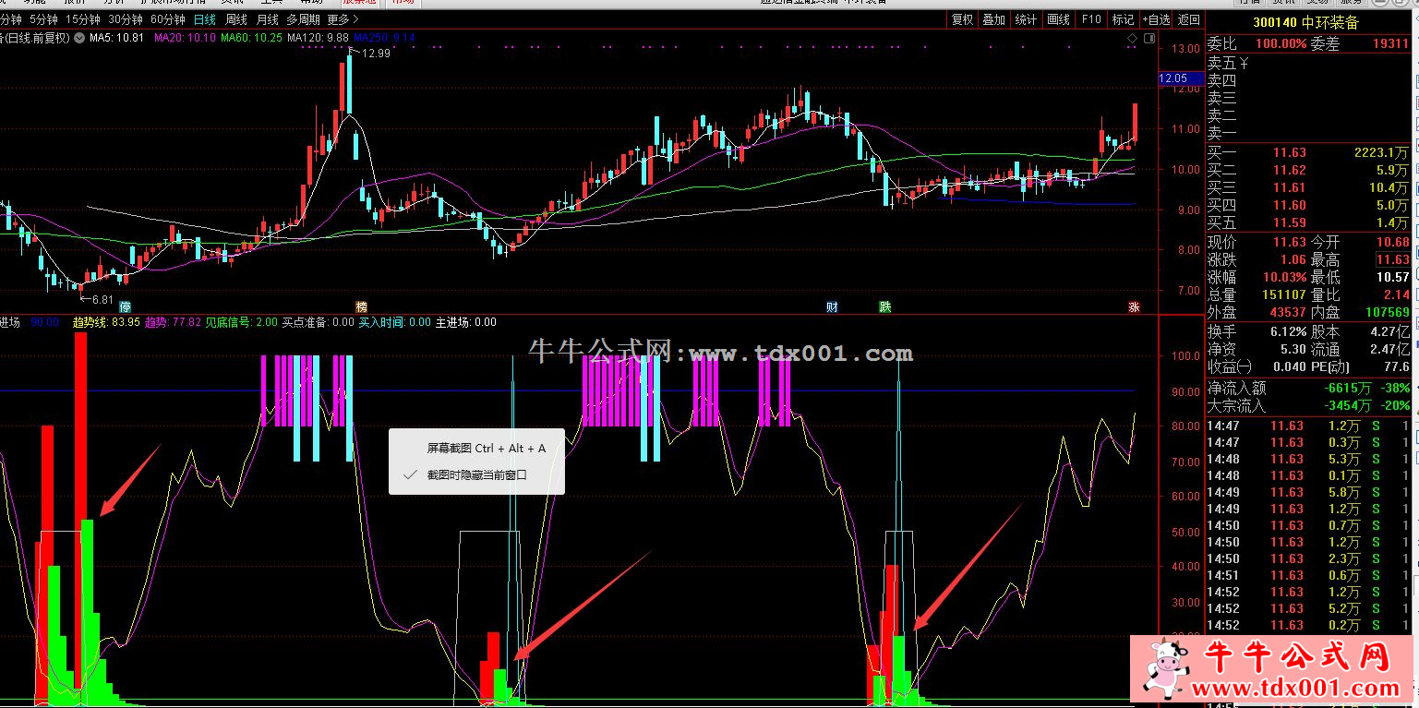Click the 榜 event marker on chart

(x=362, y=306)
